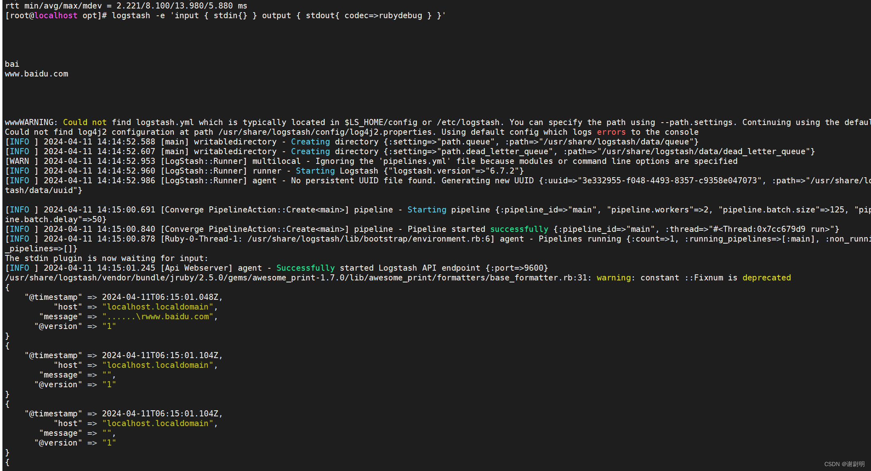The height and width of the screenshot is (471, 871).
Task: Select "Could not find log4j2 configuration" line
Action: (351, 132)
